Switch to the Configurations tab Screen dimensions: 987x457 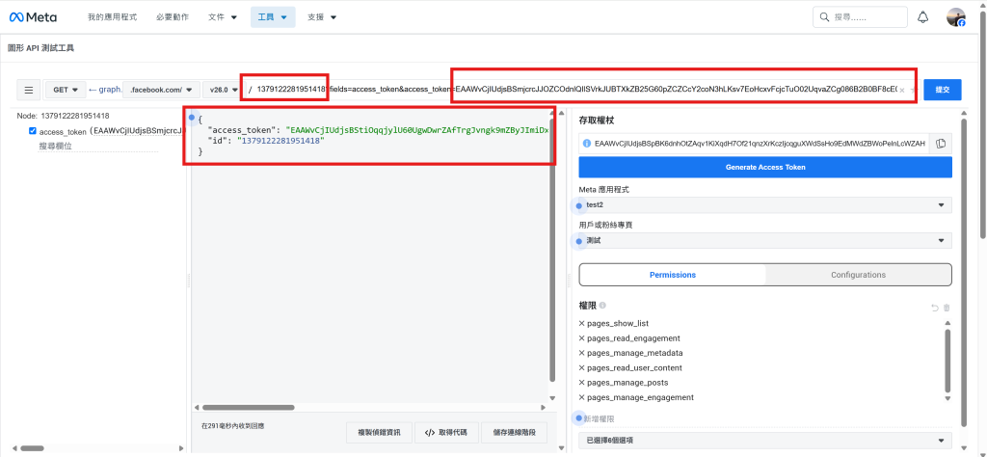(858, 275)
